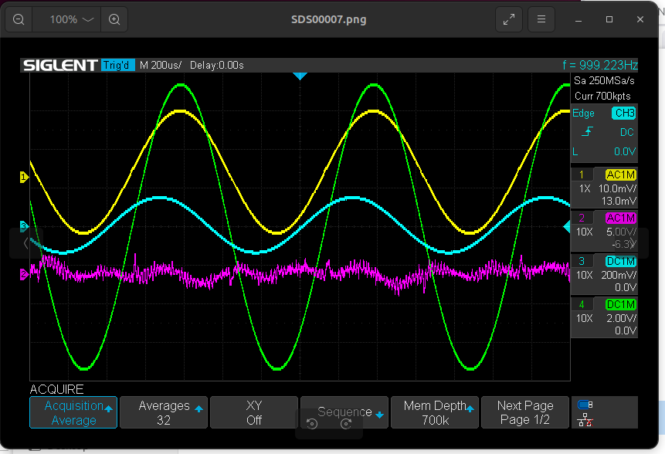The width and height of the screenshot is (665, 454).
Task: Click the Sa 250MSa/s sample rate text
Action: point(604,80)
